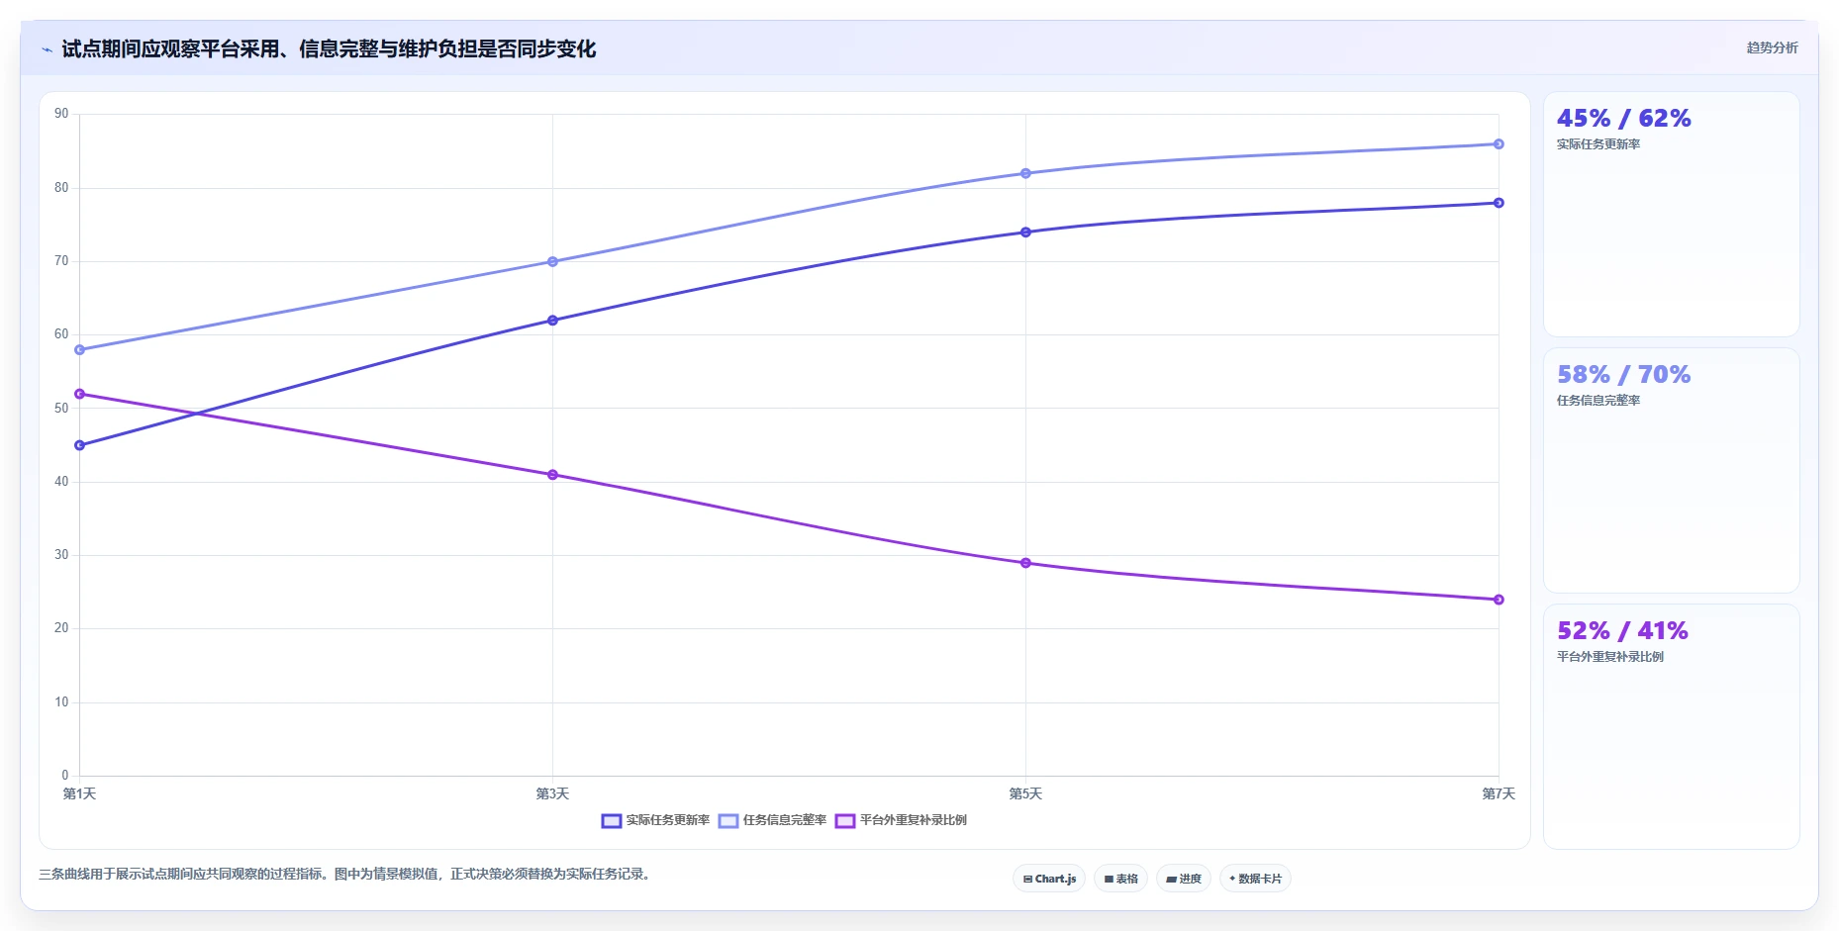The width and height of the screenshot is (1839, 931).
Task: Click the panel title 试点期间应观察平台采用
Action: 329,48
